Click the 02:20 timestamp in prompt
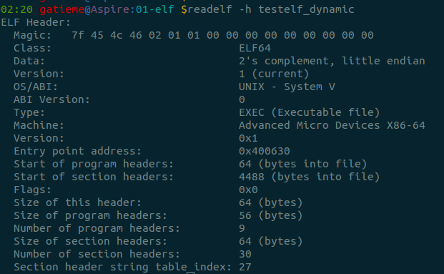 point(16,9)
